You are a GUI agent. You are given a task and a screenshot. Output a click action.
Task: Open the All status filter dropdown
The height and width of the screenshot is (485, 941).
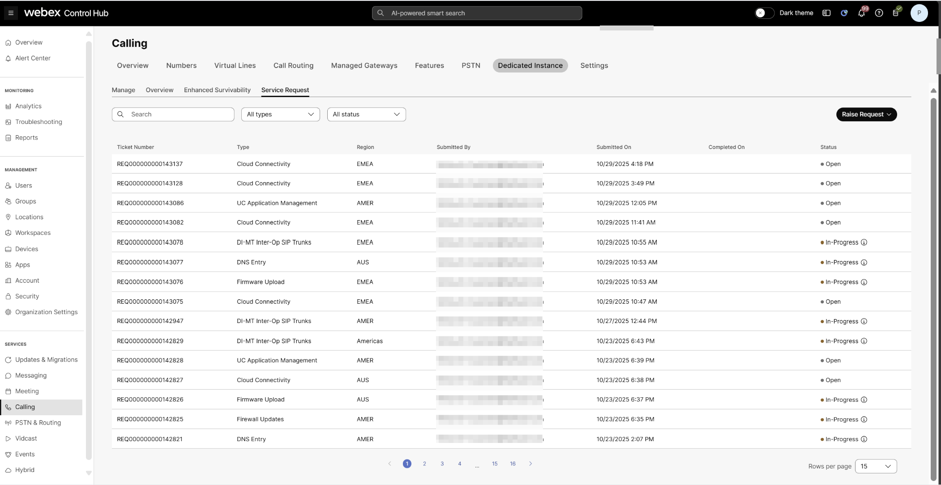tap(366, 114)
